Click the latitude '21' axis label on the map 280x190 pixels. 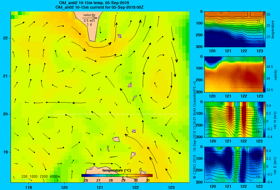point(5,76)
